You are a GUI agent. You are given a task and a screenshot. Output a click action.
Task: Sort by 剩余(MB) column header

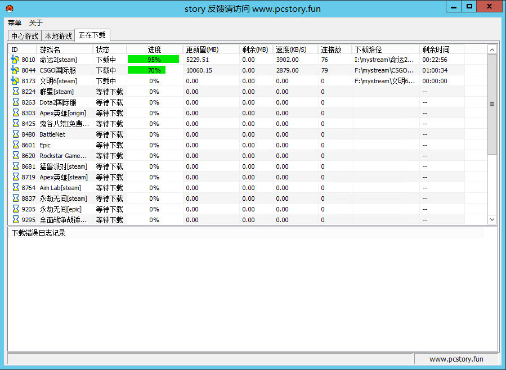(256, 49)
